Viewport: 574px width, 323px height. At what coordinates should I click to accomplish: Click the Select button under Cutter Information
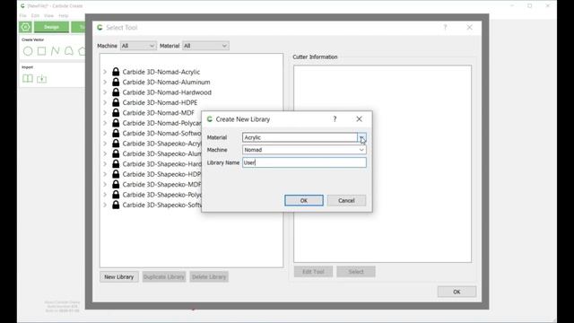coord(356,272)
